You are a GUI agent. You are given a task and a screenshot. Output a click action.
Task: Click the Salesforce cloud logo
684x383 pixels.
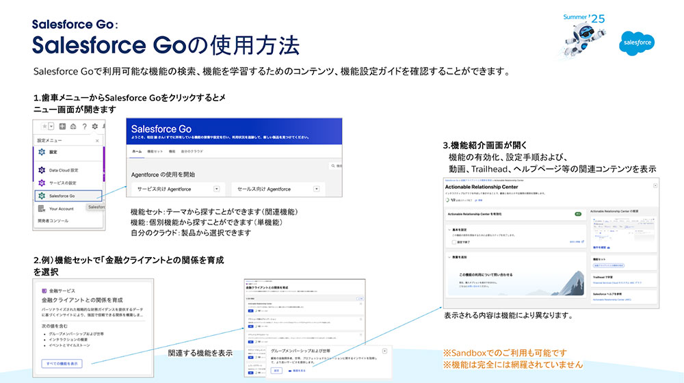coord(637,43)
